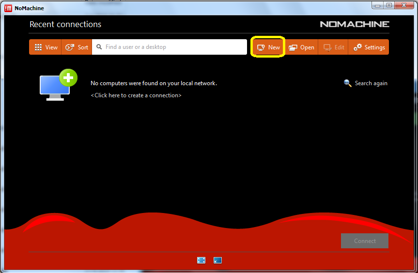Maximize the NoMachine window
Screen dimensions: 418x273
point(389,5)
